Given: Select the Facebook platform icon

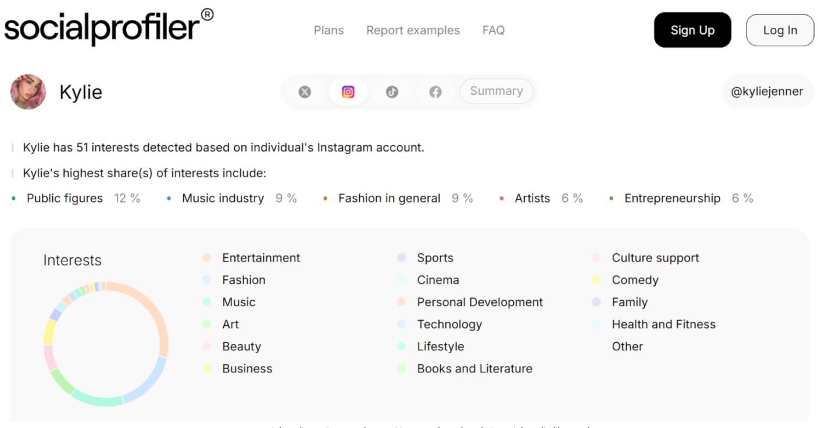Looking at the screenshot, I should [435, 91].
